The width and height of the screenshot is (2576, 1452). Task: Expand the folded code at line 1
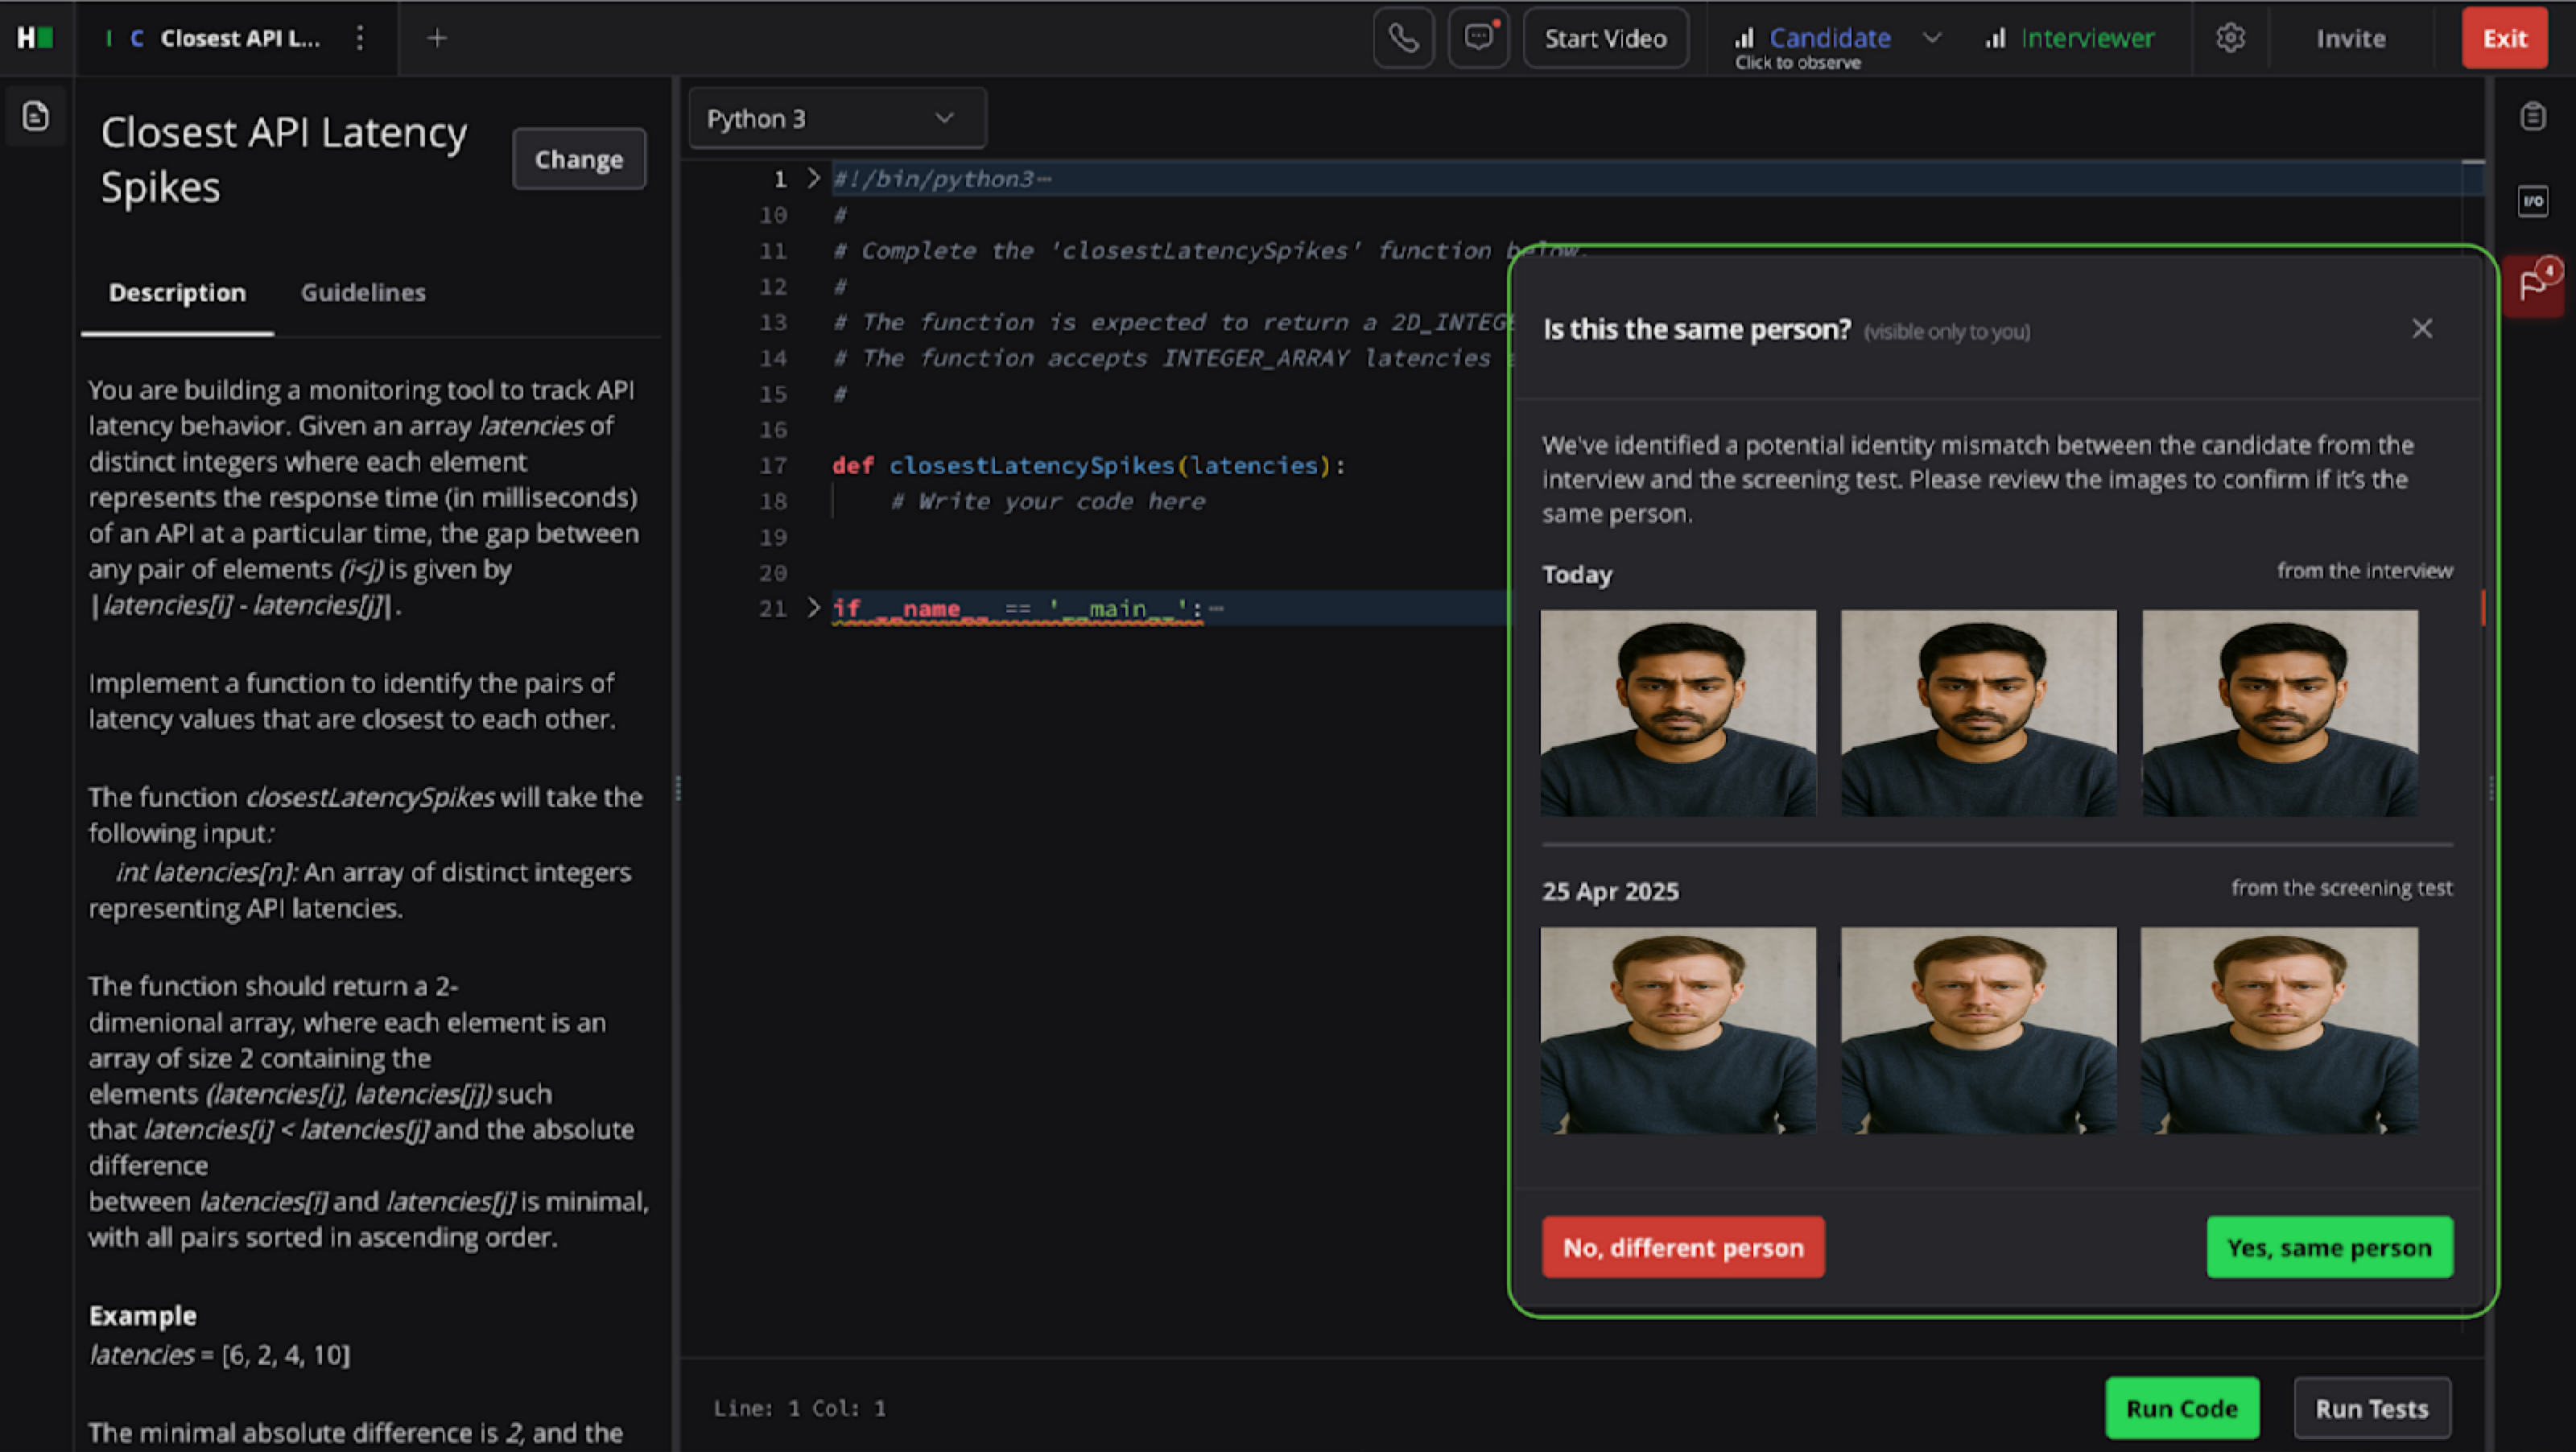pyautogui.click(x=813, y=178)
